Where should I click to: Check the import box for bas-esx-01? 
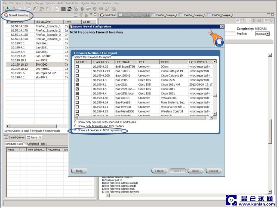tap(77, 98)
